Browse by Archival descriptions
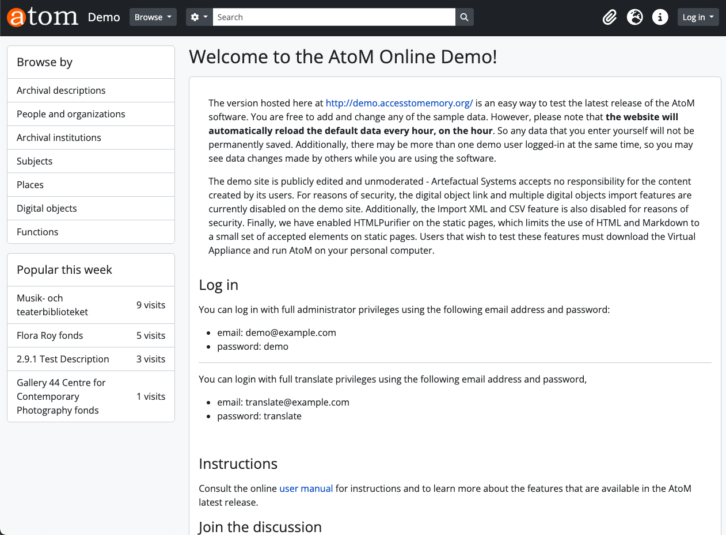Image resolution: width=726 pixels, height=535 pixels. point(61,90)
